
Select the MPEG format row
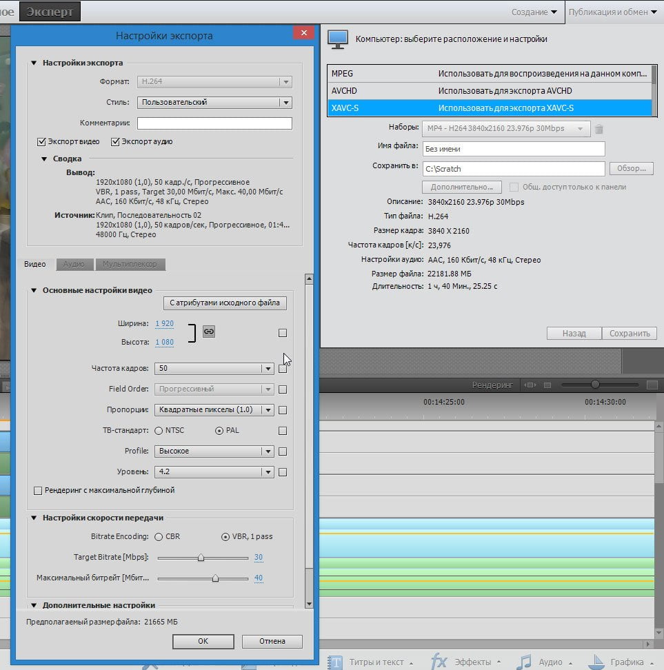tap(490, 74)
